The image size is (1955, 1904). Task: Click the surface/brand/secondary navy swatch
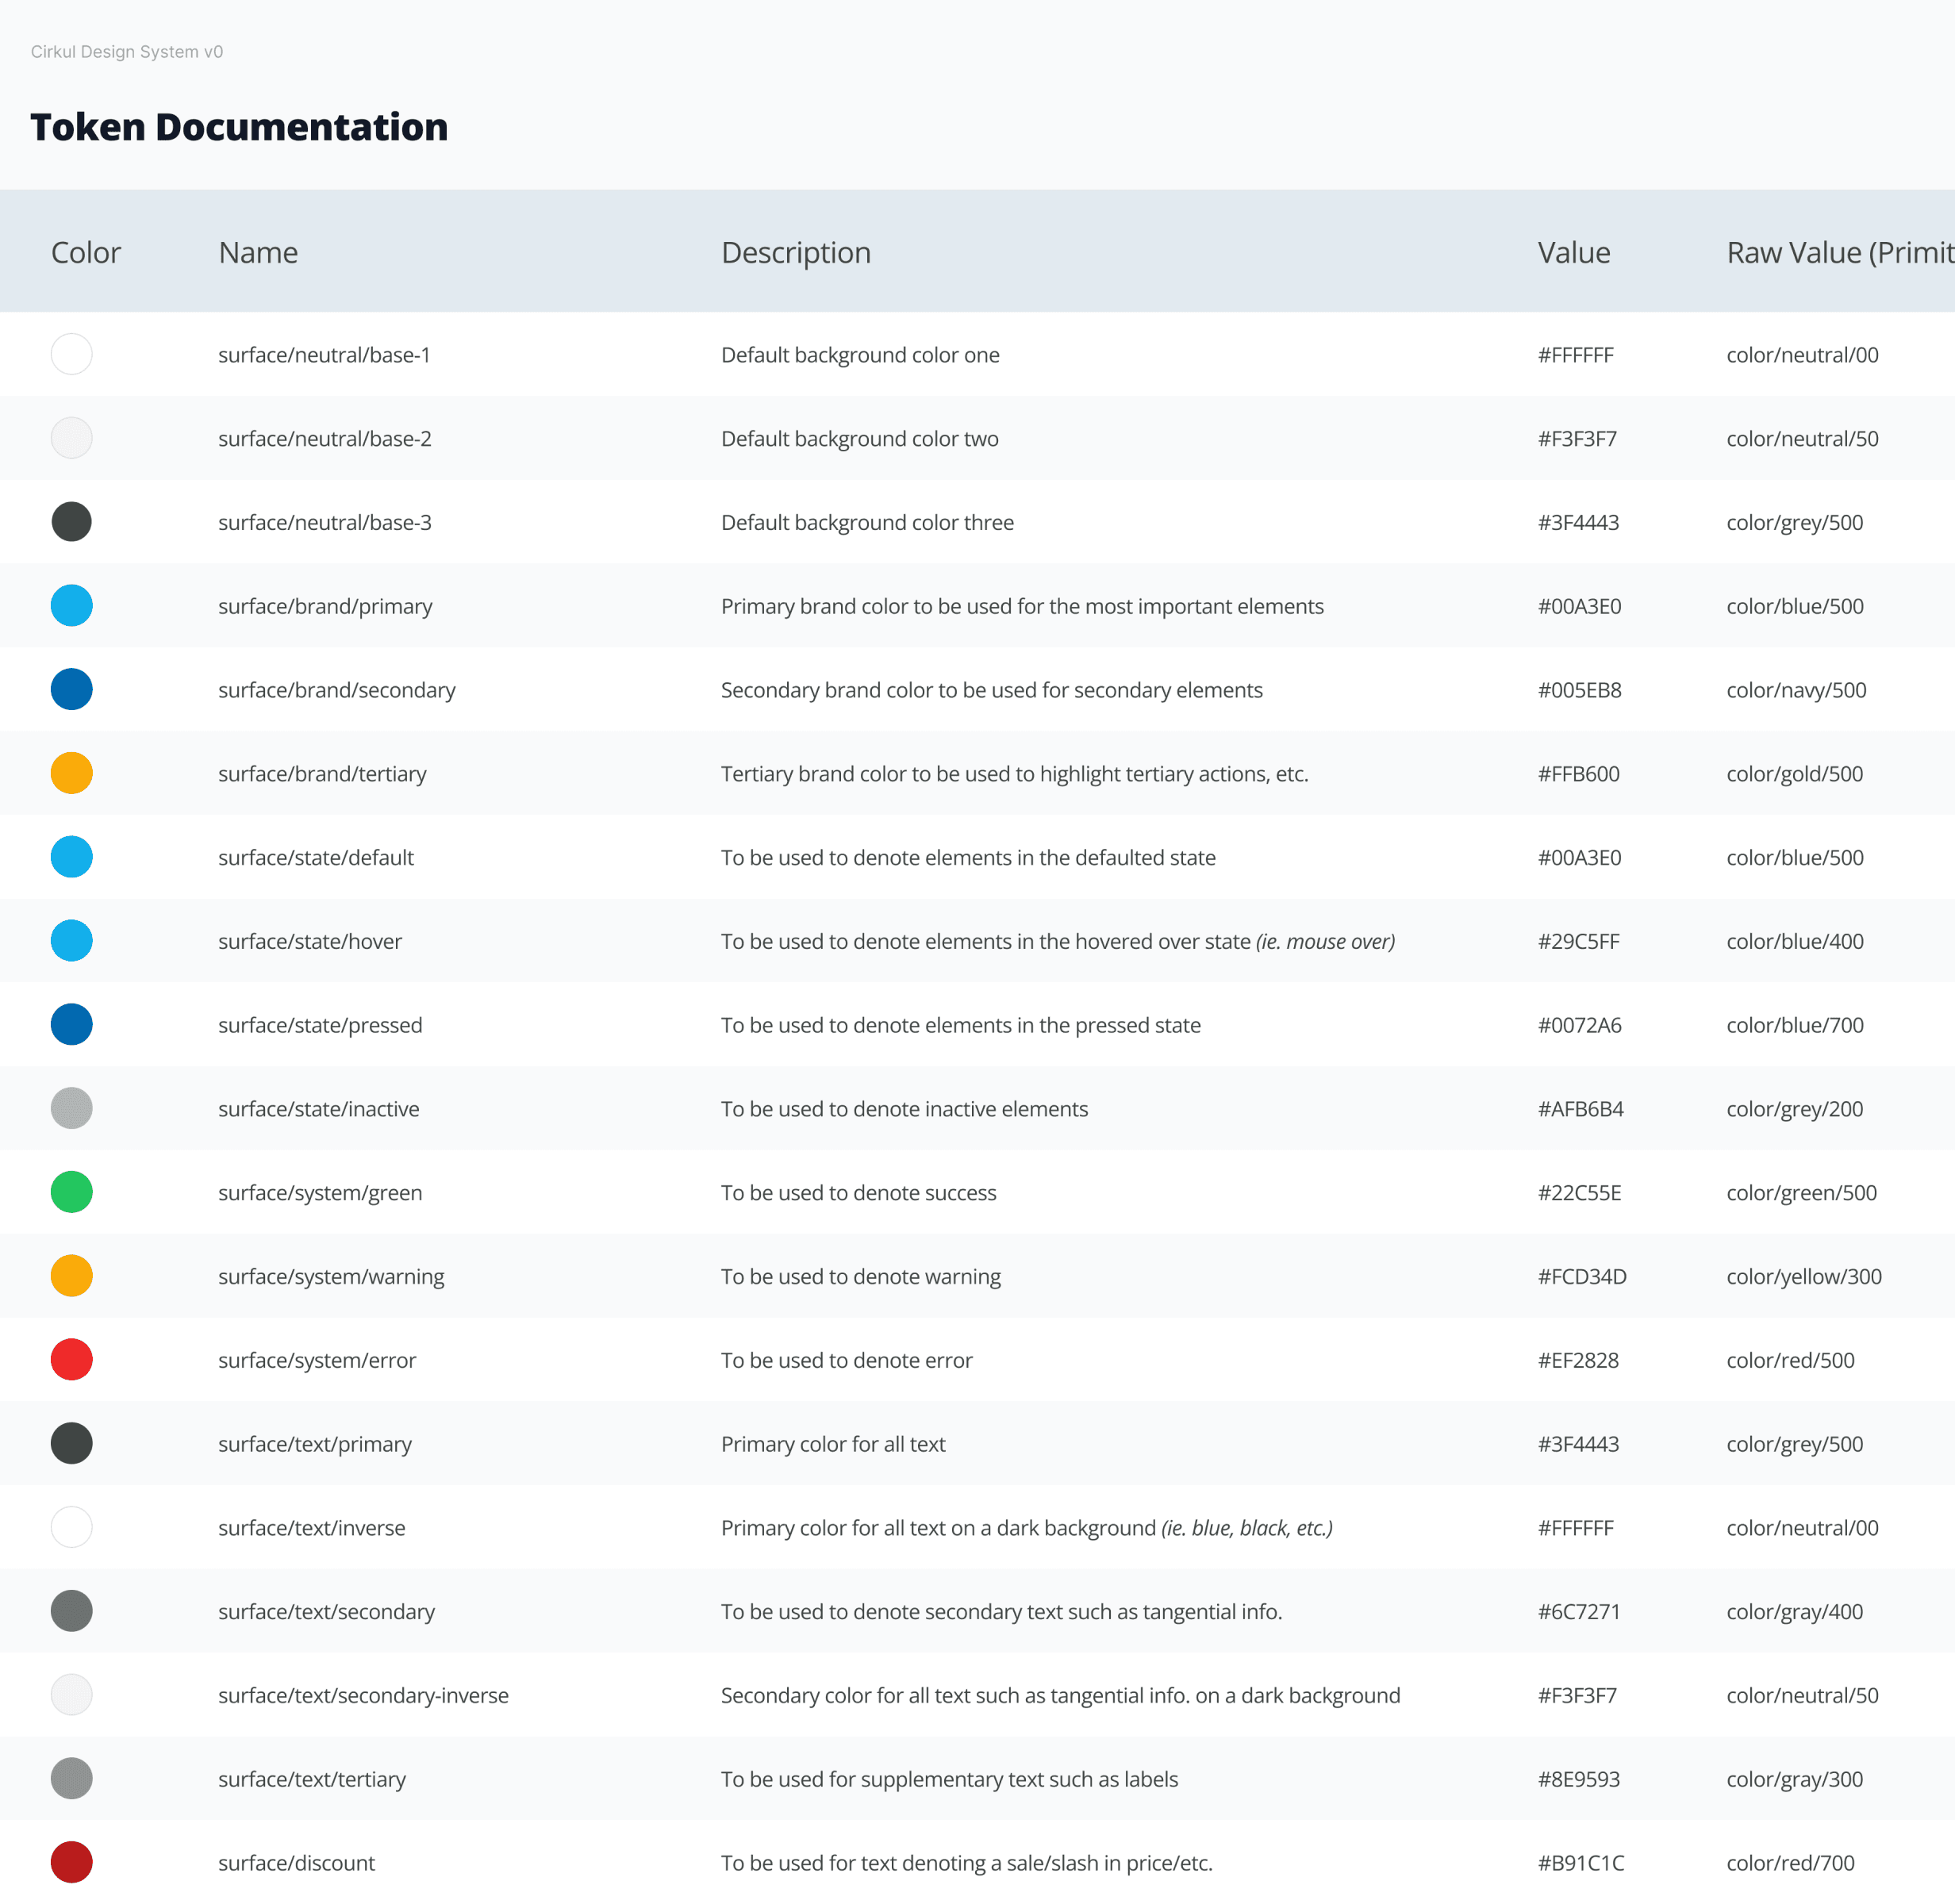point(71,690)
